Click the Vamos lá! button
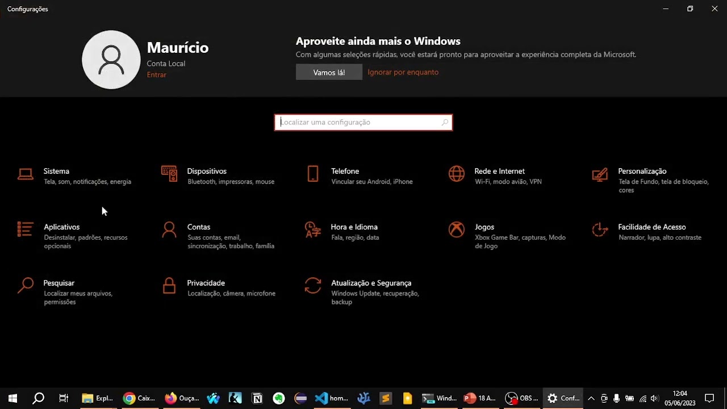 pyautogui.click(x=329, y=72)
